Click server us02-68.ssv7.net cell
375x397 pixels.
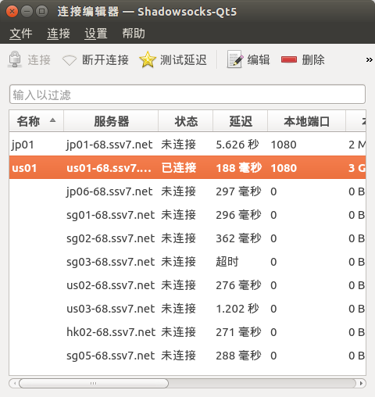pos(111,285)
